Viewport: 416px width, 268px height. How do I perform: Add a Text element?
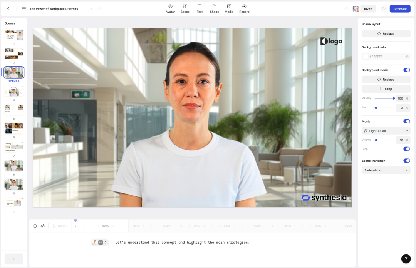click(200, 9)
